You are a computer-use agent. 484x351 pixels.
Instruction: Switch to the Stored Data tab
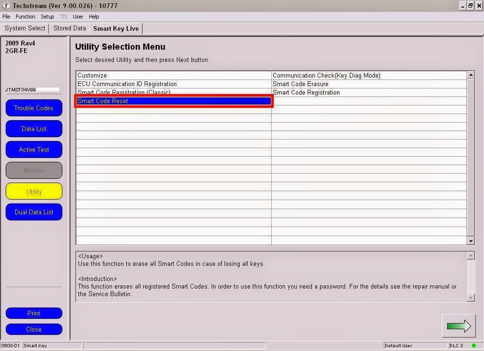tap(69, 28)
